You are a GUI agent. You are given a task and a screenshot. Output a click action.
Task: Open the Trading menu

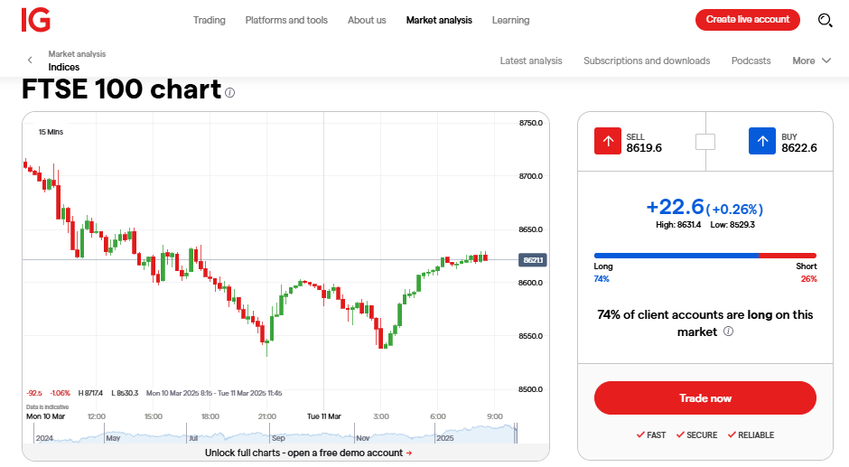[209, 20]
